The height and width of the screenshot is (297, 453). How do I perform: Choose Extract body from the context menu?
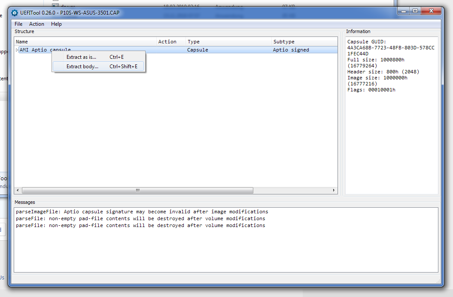tap(82, 66)
